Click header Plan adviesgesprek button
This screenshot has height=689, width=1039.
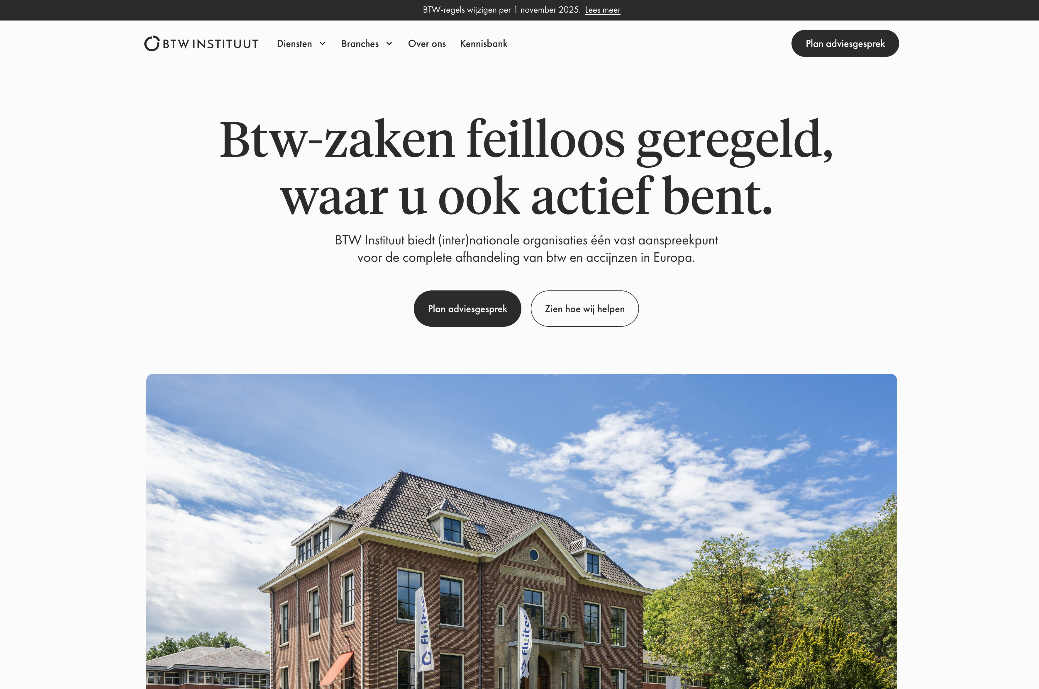click(x=845, y=43)
